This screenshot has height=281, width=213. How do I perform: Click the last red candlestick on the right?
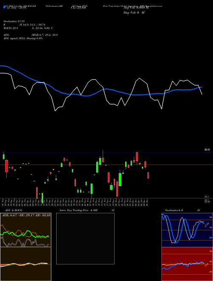point(148,175)
